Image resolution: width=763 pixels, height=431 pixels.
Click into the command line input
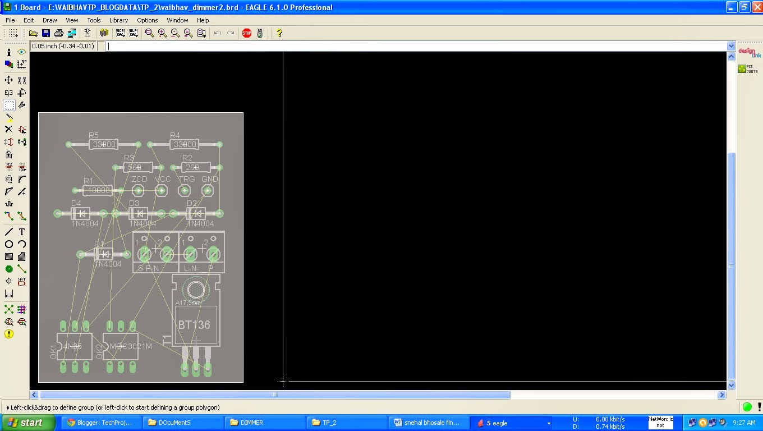tap(416, 46)
